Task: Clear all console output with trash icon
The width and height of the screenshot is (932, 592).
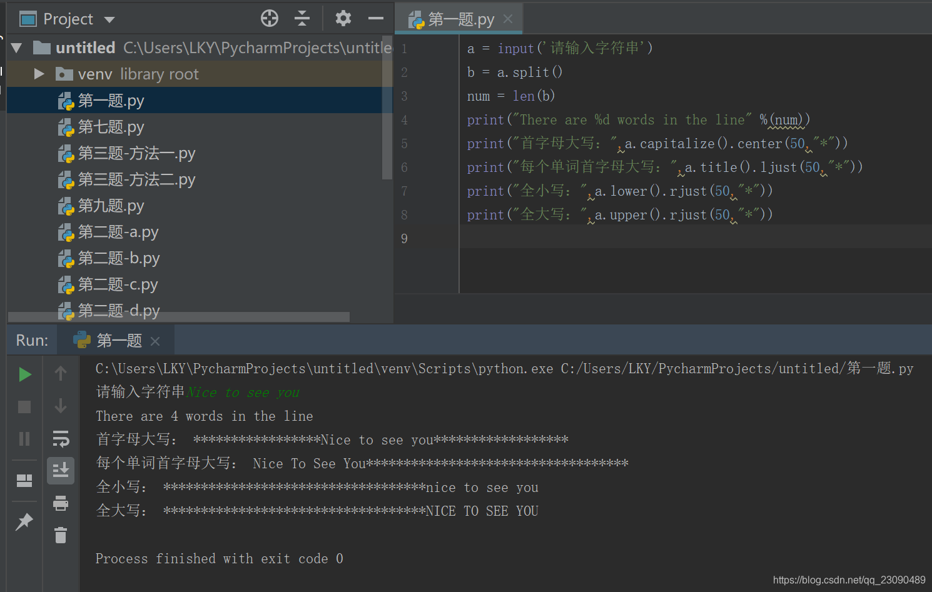Action: pyautogui.click(x=61, y=535)
